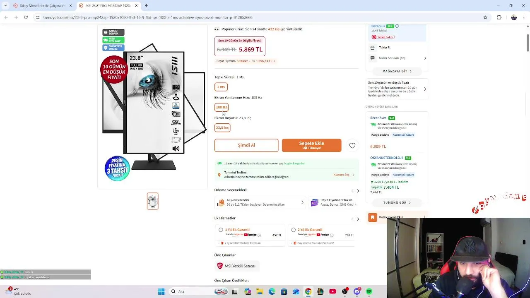530x298 pixels.
Task: Select 23,8 inç screen size option
Action: pyautogui.click(x=222, y=127)
